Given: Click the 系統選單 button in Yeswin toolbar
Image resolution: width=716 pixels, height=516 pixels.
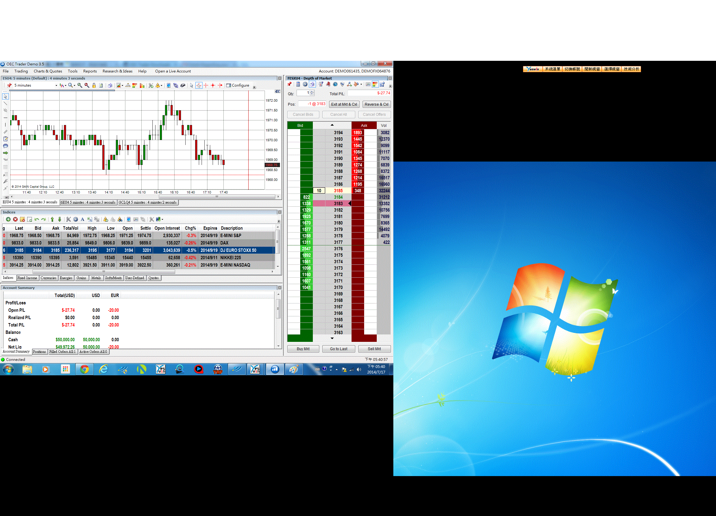Looking at the screenshot, I should click(x=553, y=69).
